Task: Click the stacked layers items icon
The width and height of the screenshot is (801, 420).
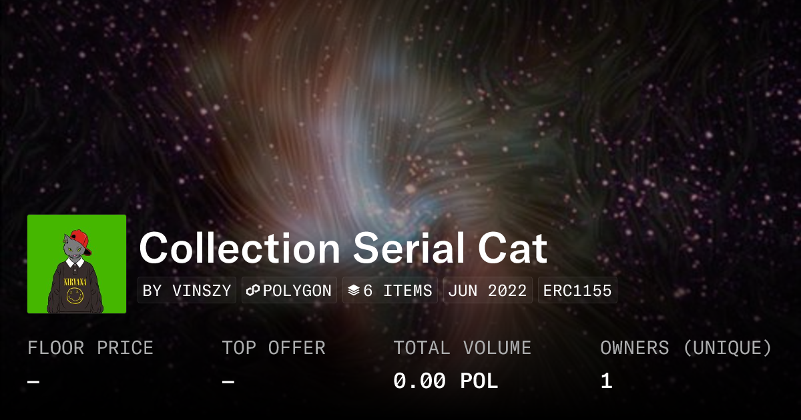Action: [x=354, y=291]
